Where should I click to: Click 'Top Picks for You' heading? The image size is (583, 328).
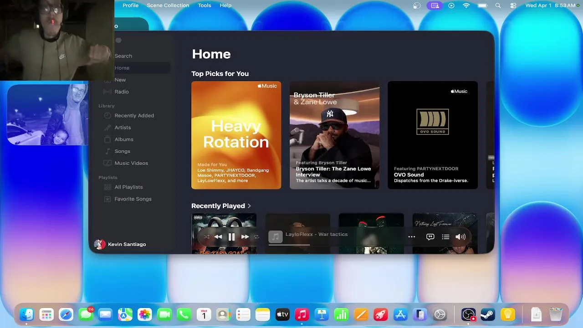pyautogui.click(x=220, y=74)
